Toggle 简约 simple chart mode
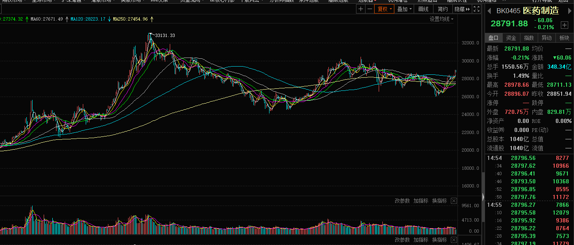The image size is (574, 245). (x=443, y=9)
